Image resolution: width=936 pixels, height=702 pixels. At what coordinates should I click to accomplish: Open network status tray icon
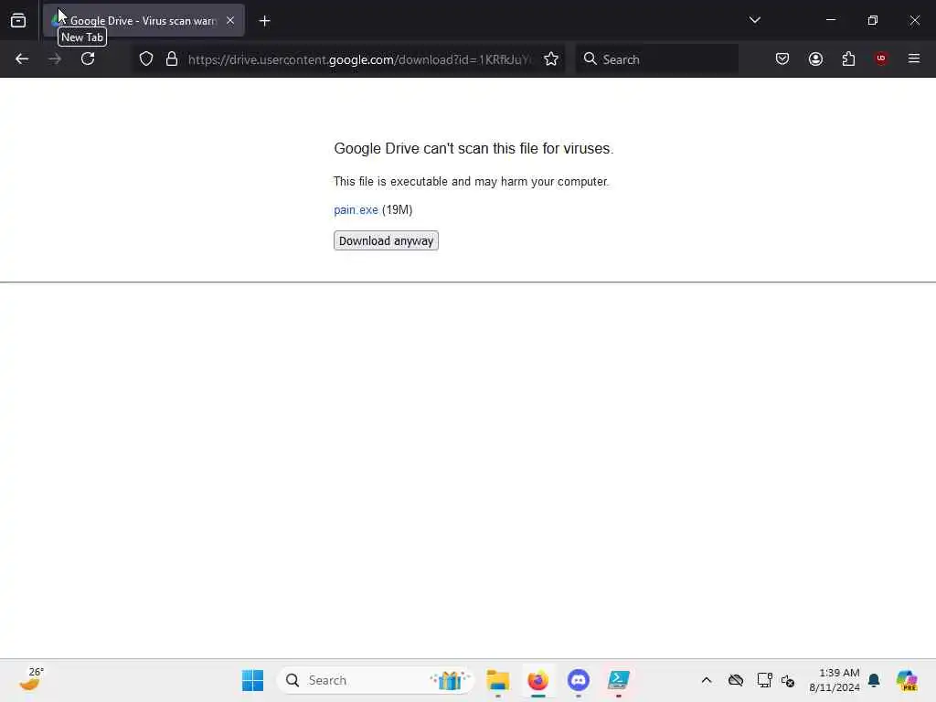point(765,680)
